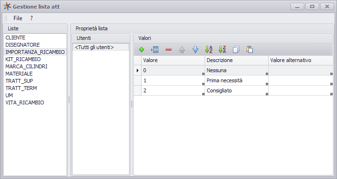Viewport: 337px width, 179px height.
Task: Click the gray move up arrow
Action: 182,50
